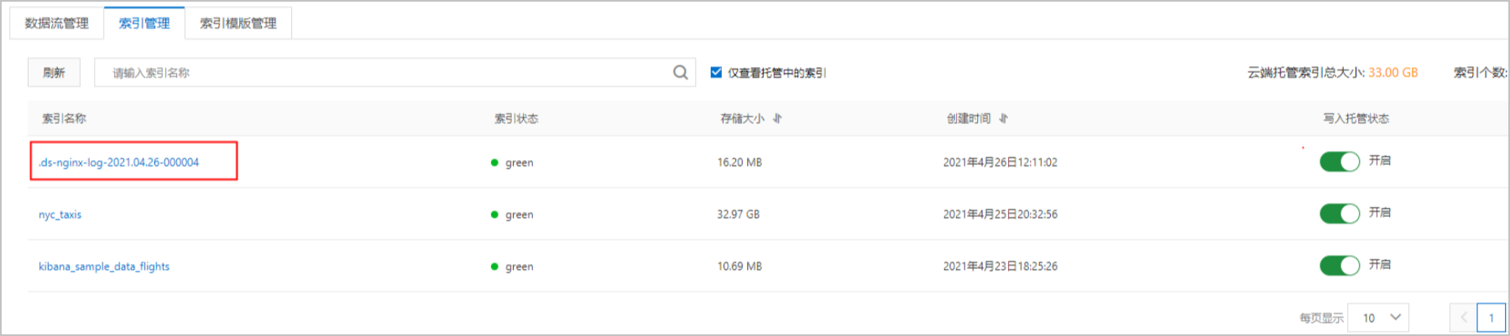Open the items-per-page dropdown showing 10
This screenshot has width=1510, height=336.
pos(1378,318)
